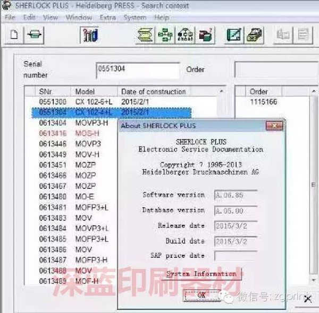
Task: Open the drawing diagram toolbar icon
Action: click(x=234, y=35)
